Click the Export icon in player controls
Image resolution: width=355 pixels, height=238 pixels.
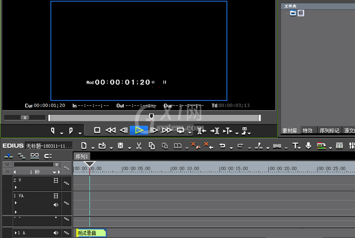245,131
